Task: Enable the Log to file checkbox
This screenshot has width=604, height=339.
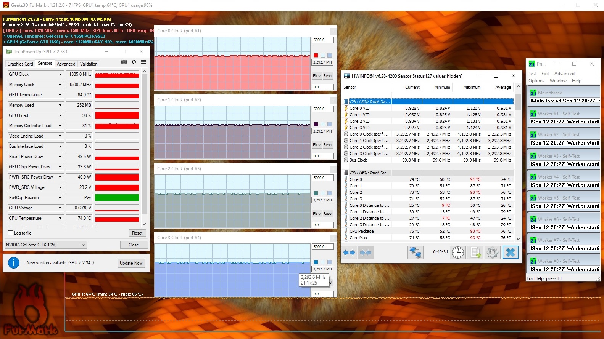Action: coord(11,233)
